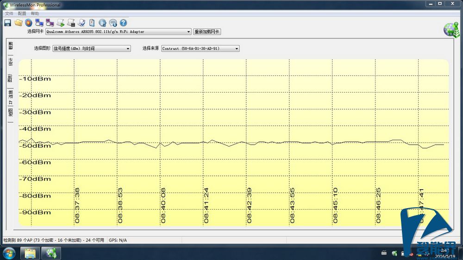Screen dimensions: 463x260
Task: Click the script icon with green play arrow
Action: point(61,23)
